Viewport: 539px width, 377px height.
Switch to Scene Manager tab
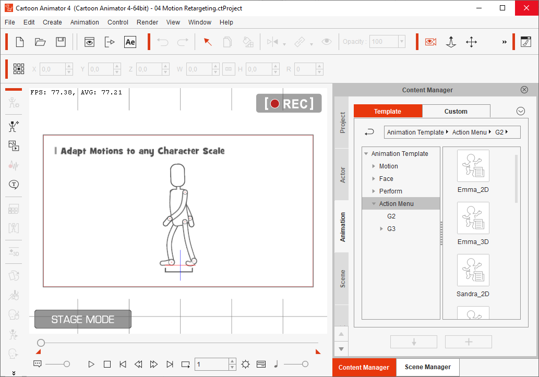428,367
